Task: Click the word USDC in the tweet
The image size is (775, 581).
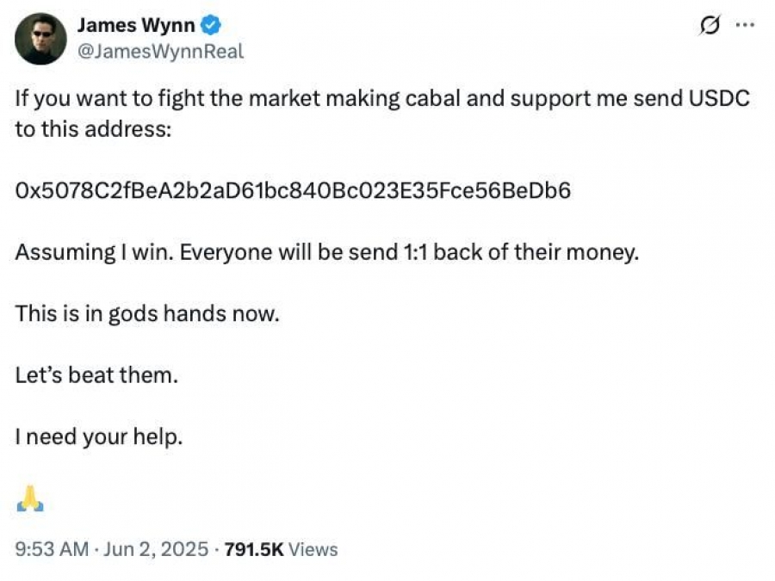Action: pos(719,98)
